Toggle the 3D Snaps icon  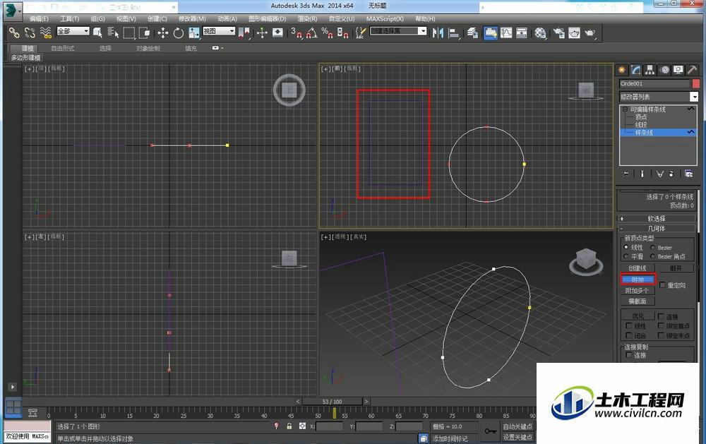click(x=297, y=32)
